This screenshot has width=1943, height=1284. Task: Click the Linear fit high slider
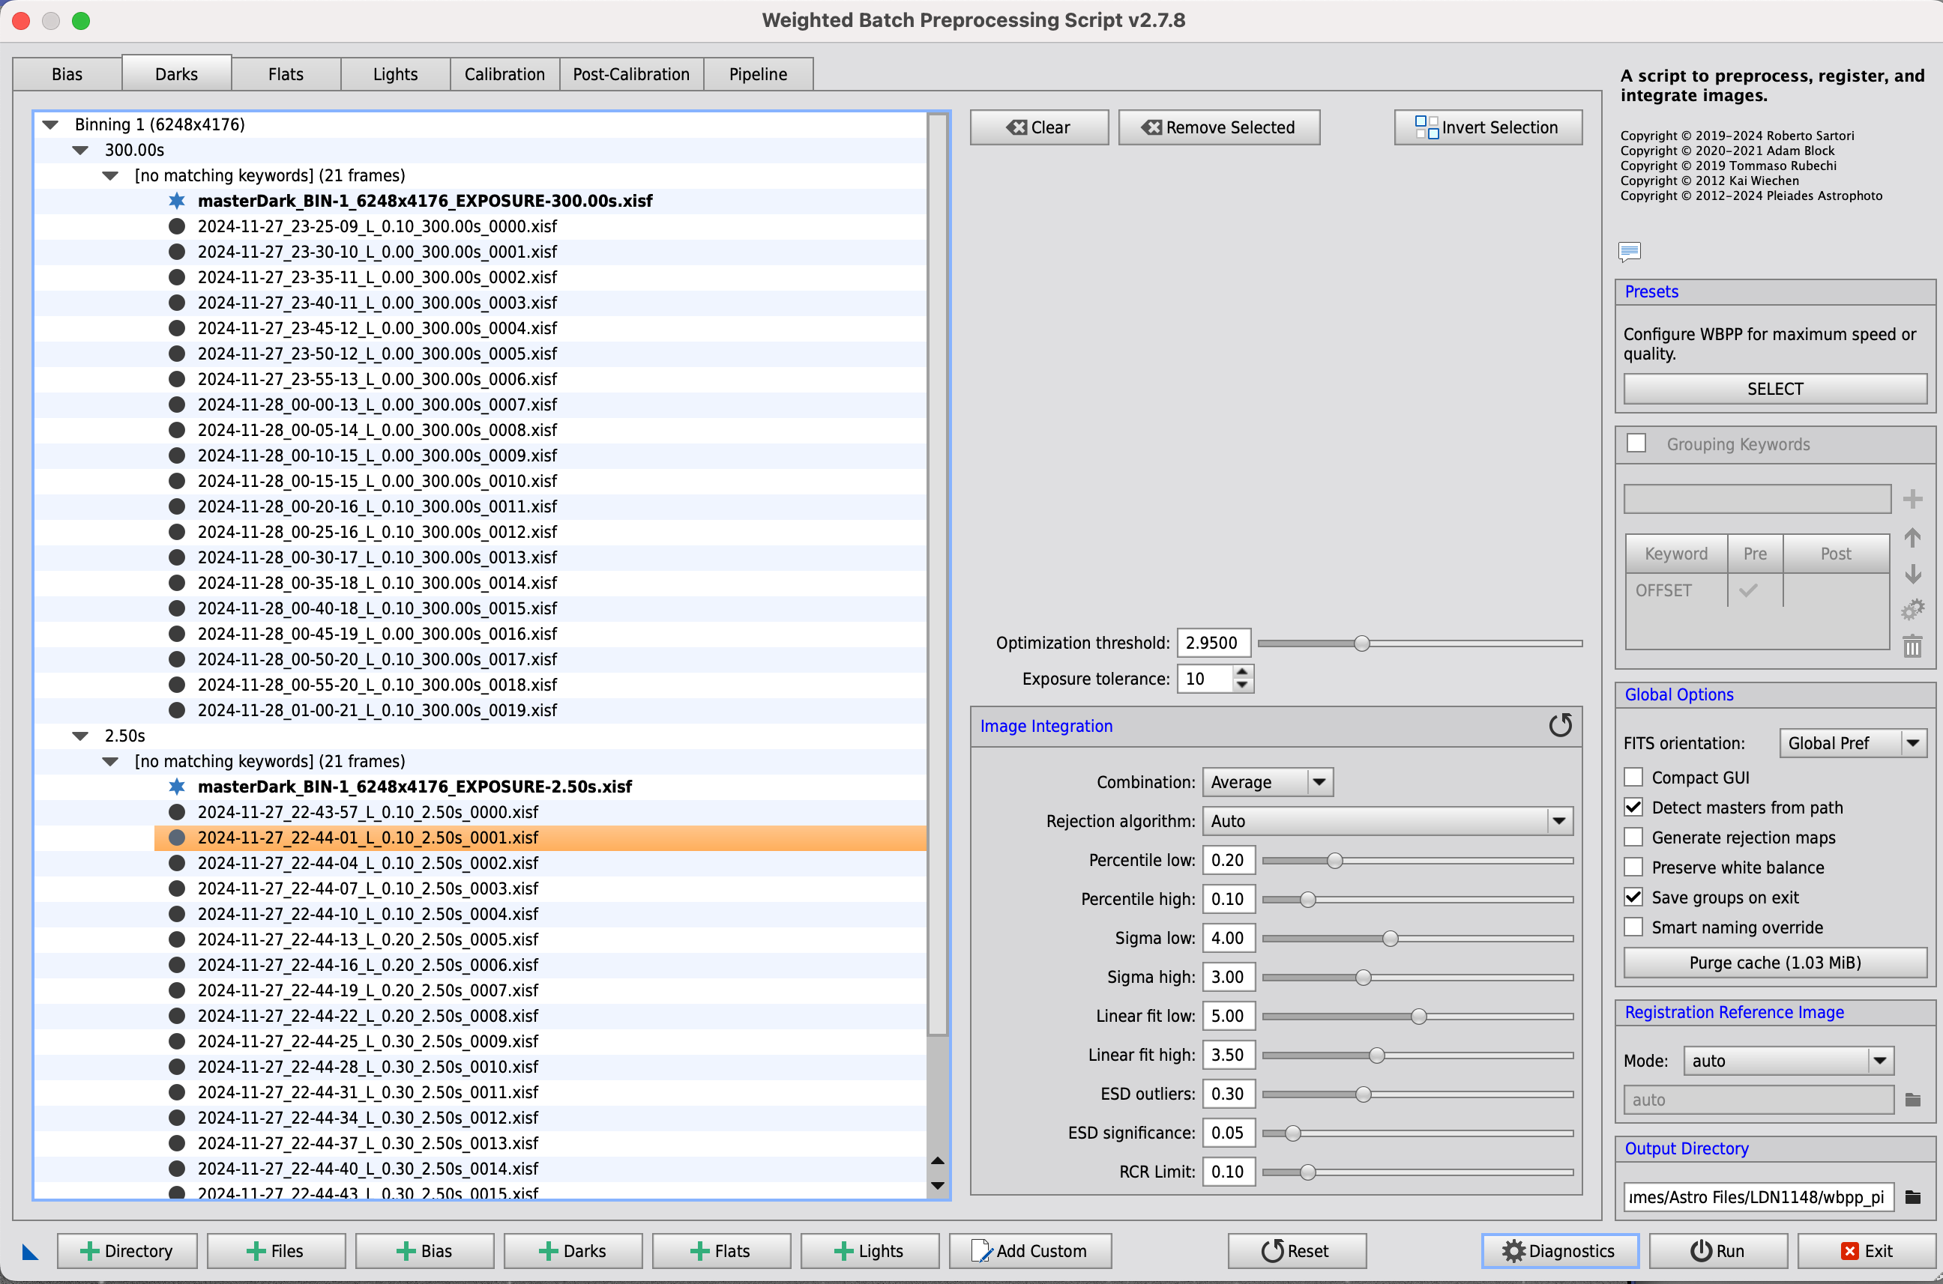(x=1418, y=1055)
